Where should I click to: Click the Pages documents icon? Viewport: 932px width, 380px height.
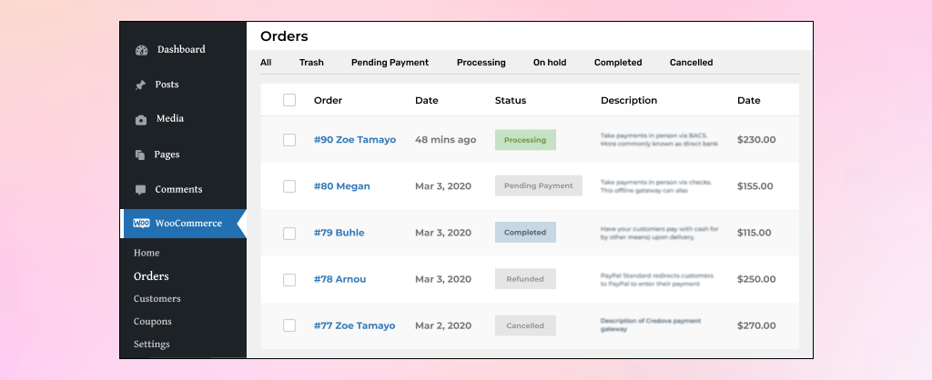(x=140, y=155)
